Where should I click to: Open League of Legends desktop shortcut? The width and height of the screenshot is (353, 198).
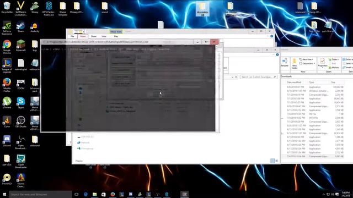tap(7, 66)
